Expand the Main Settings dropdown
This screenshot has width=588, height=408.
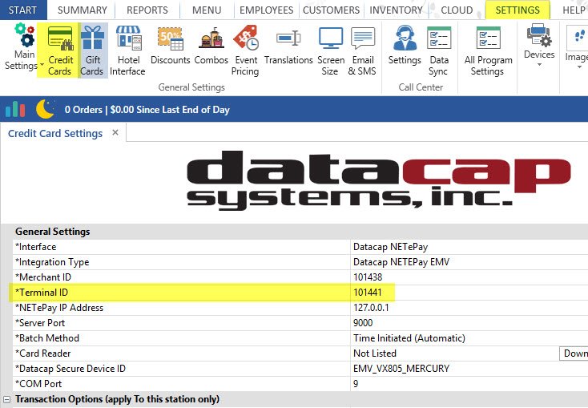tap(21, 50)
